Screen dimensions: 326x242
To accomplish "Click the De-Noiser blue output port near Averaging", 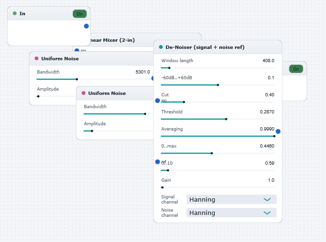I will [278, 131].
